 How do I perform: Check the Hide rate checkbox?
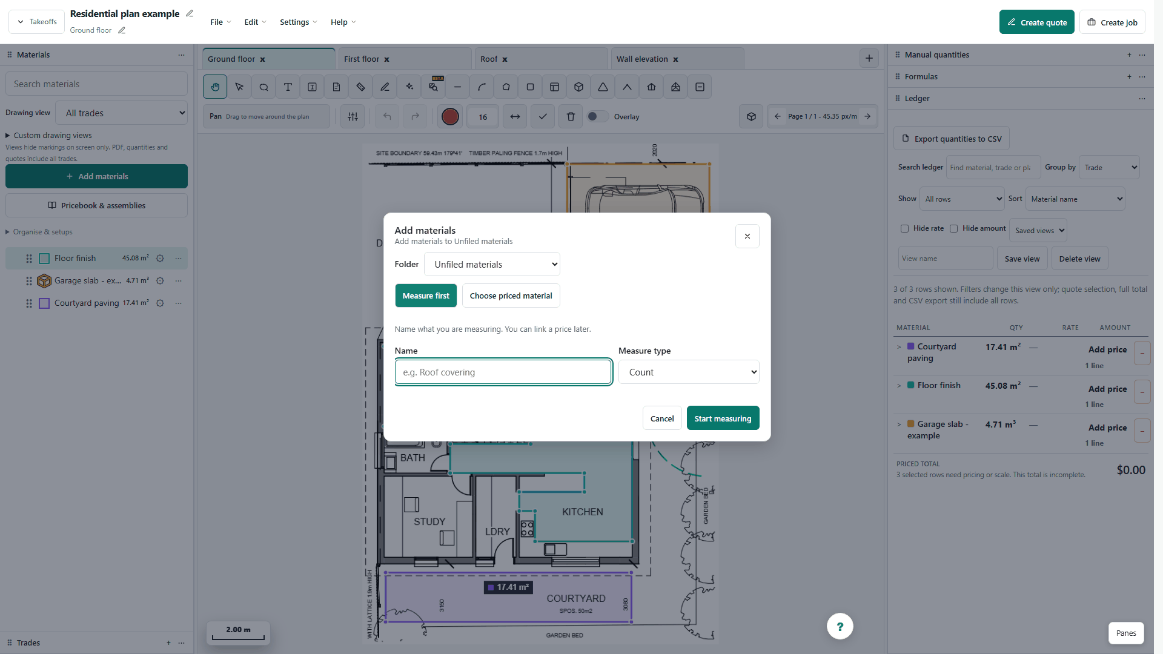click(904, 229)
